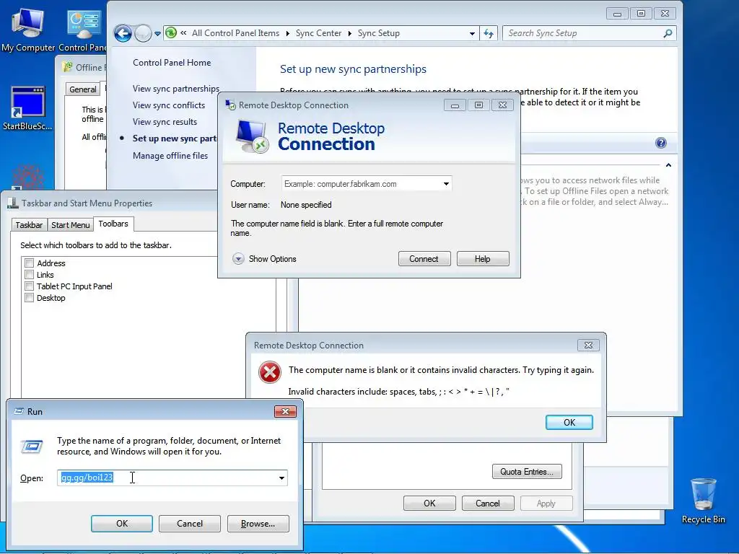
Task: Switch to the Taskbar tab
Action: (x=29, y=225)
